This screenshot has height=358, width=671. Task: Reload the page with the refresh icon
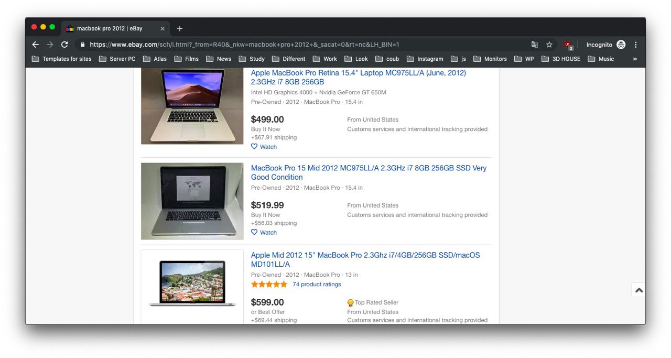pos(64,45)
